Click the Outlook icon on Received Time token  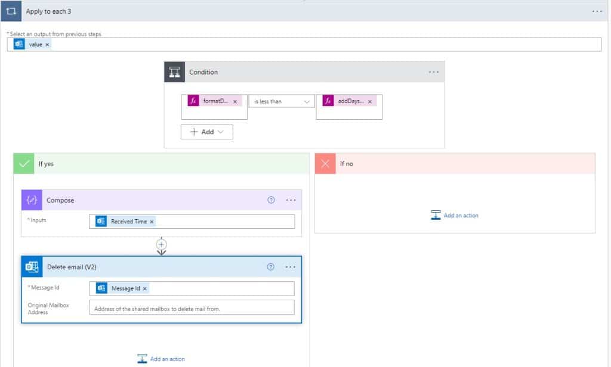(101, 221)
